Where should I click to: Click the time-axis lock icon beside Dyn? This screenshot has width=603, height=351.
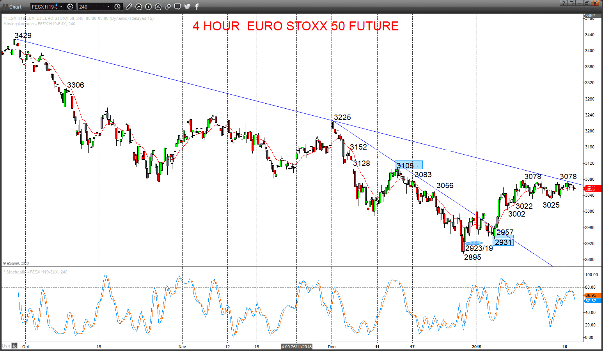[14, 346]
